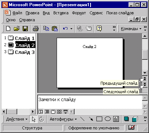Screen dimensions: 149x133
Task: Copy selection with the Copy icon
Action: tap(46, 29)
